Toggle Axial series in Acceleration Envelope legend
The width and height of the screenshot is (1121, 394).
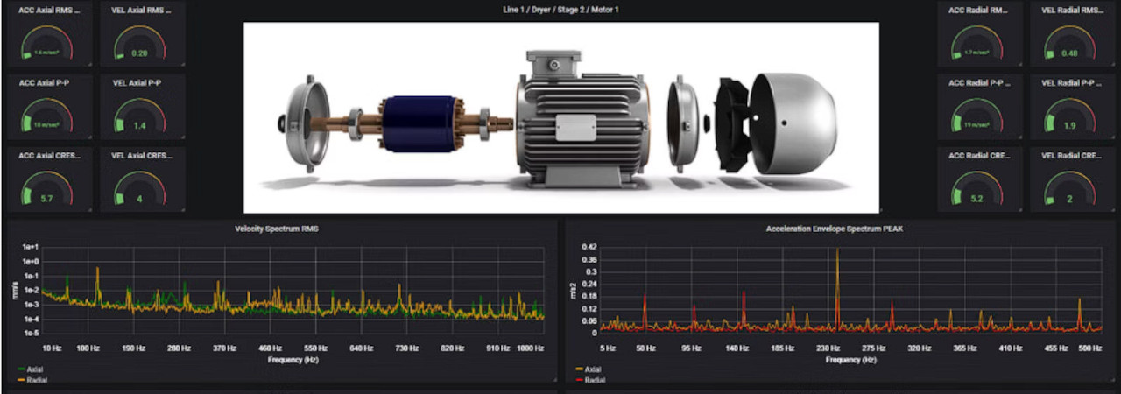click(593, 369)
